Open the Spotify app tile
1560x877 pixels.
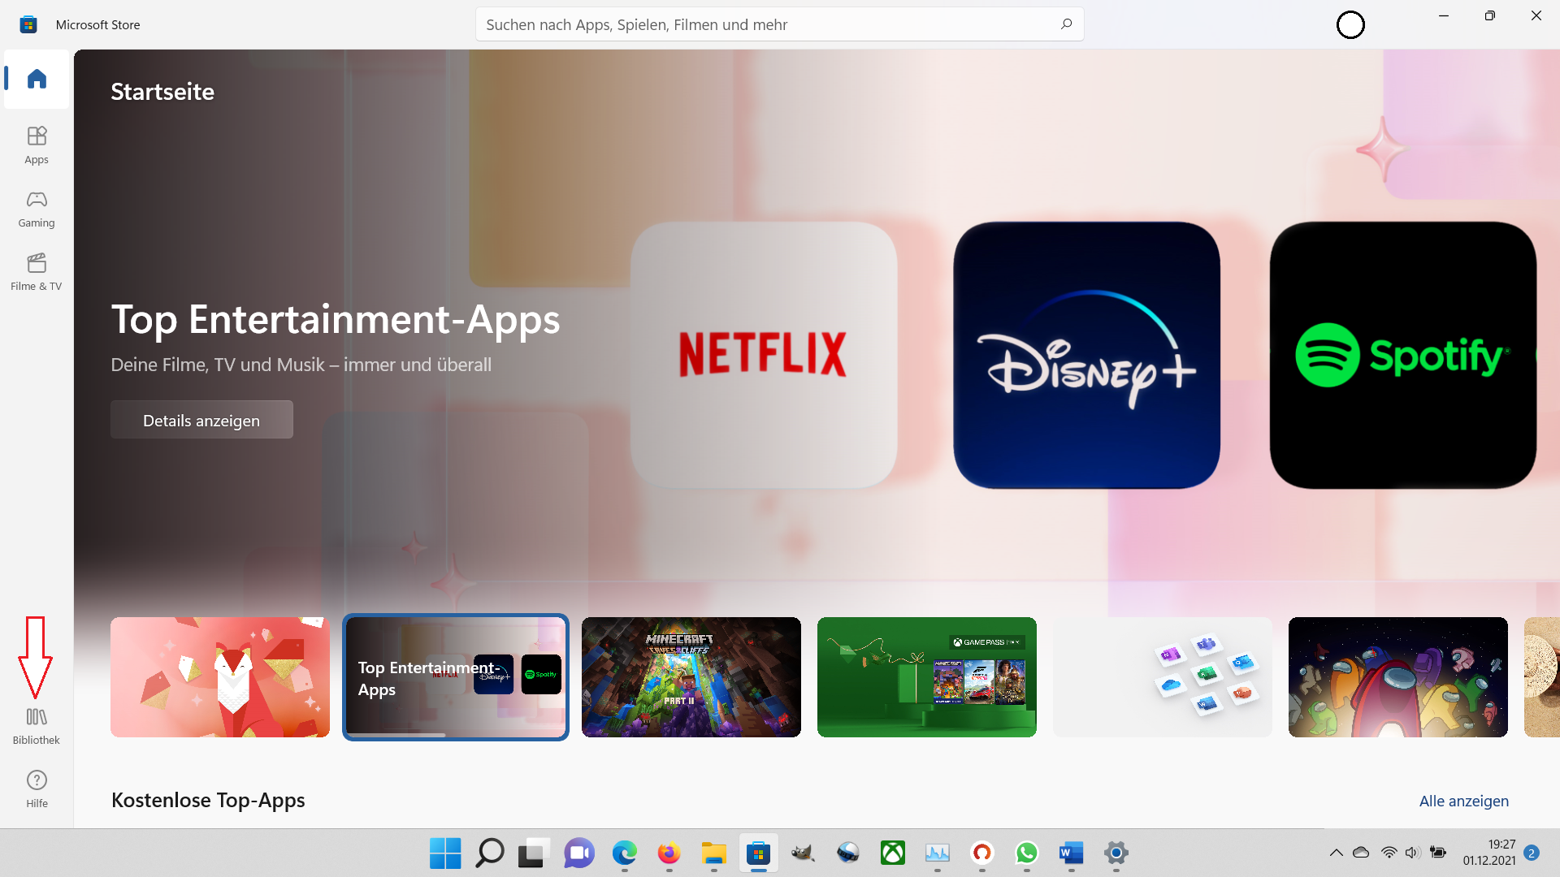tap(1402, 355)
